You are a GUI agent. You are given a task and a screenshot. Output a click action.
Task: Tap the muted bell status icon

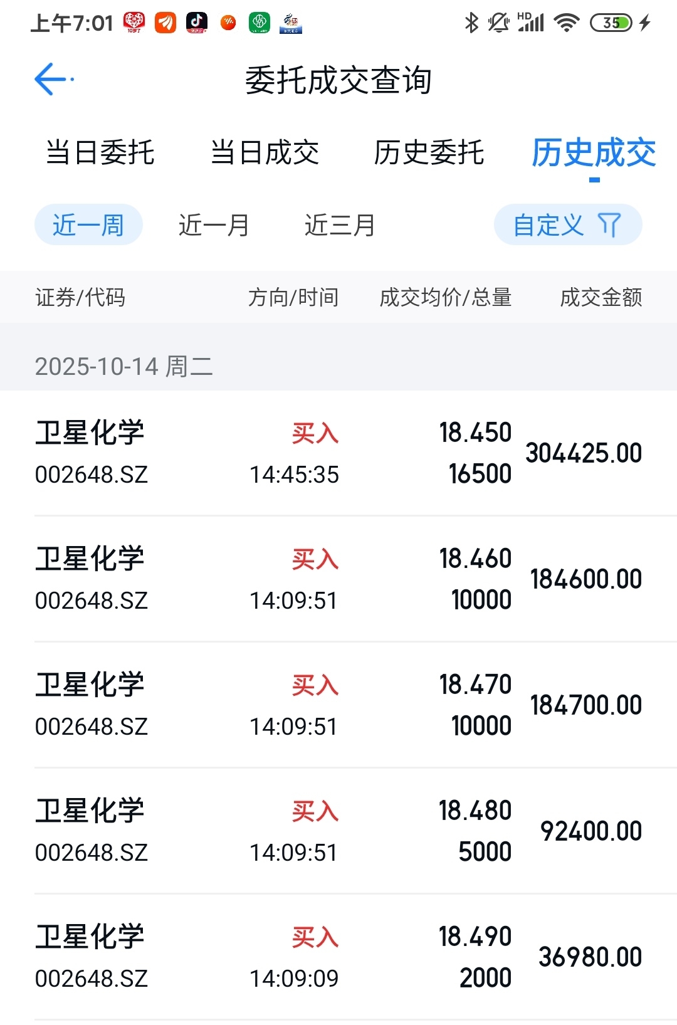tap(498, 23)
